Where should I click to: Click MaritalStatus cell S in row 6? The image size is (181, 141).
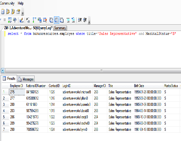[x=171, y=123]
